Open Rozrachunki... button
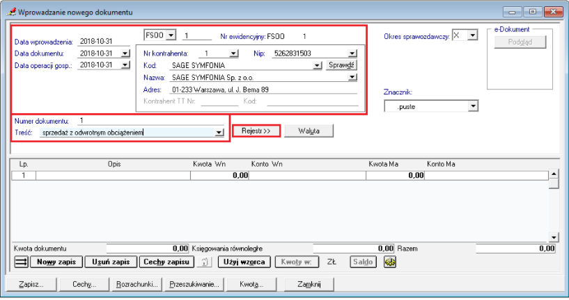Image resolution: width=569 pixels, height=300 pixels. (x=137, y=285)
